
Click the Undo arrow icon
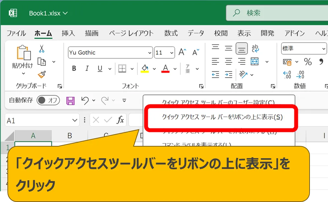point(85,101)
